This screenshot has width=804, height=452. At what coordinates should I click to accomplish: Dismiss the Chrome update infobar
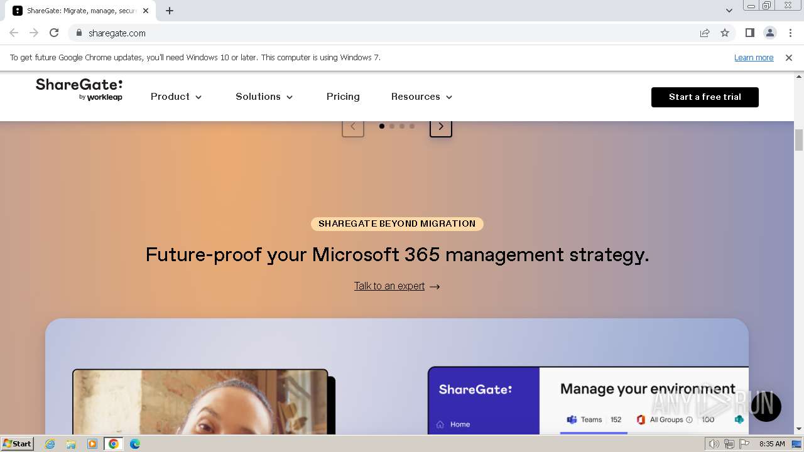click(789, 58)
